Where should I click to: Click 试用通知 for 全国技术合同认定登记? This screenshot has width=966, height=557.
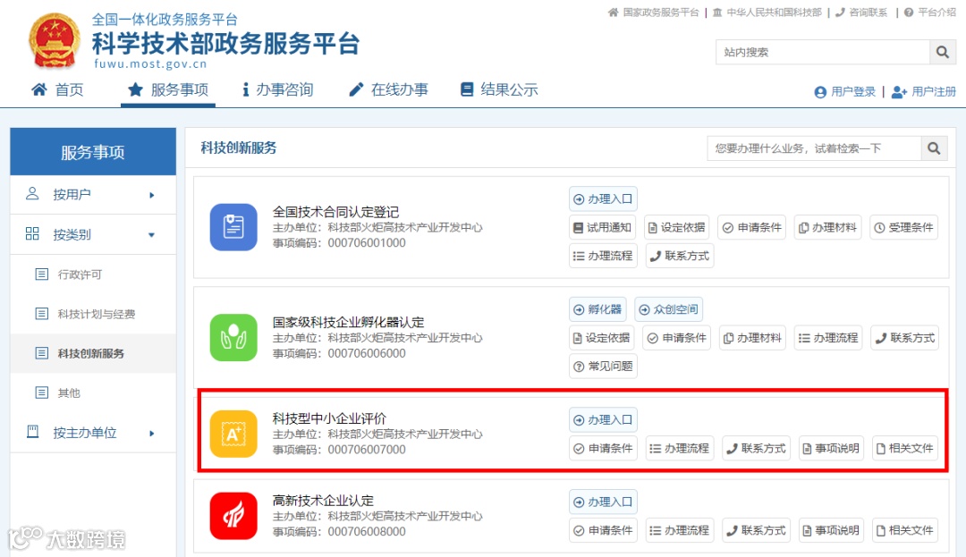603,228
